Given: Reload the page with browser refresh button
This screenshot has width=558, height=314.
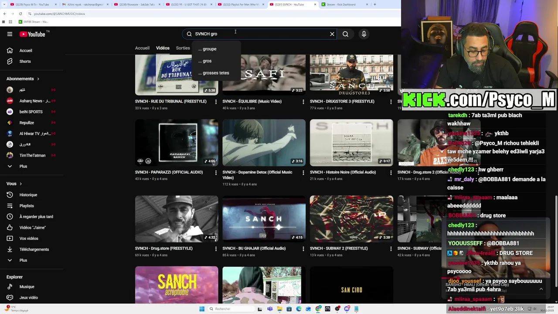Looking at the screenshot, I should click(20, 14).
